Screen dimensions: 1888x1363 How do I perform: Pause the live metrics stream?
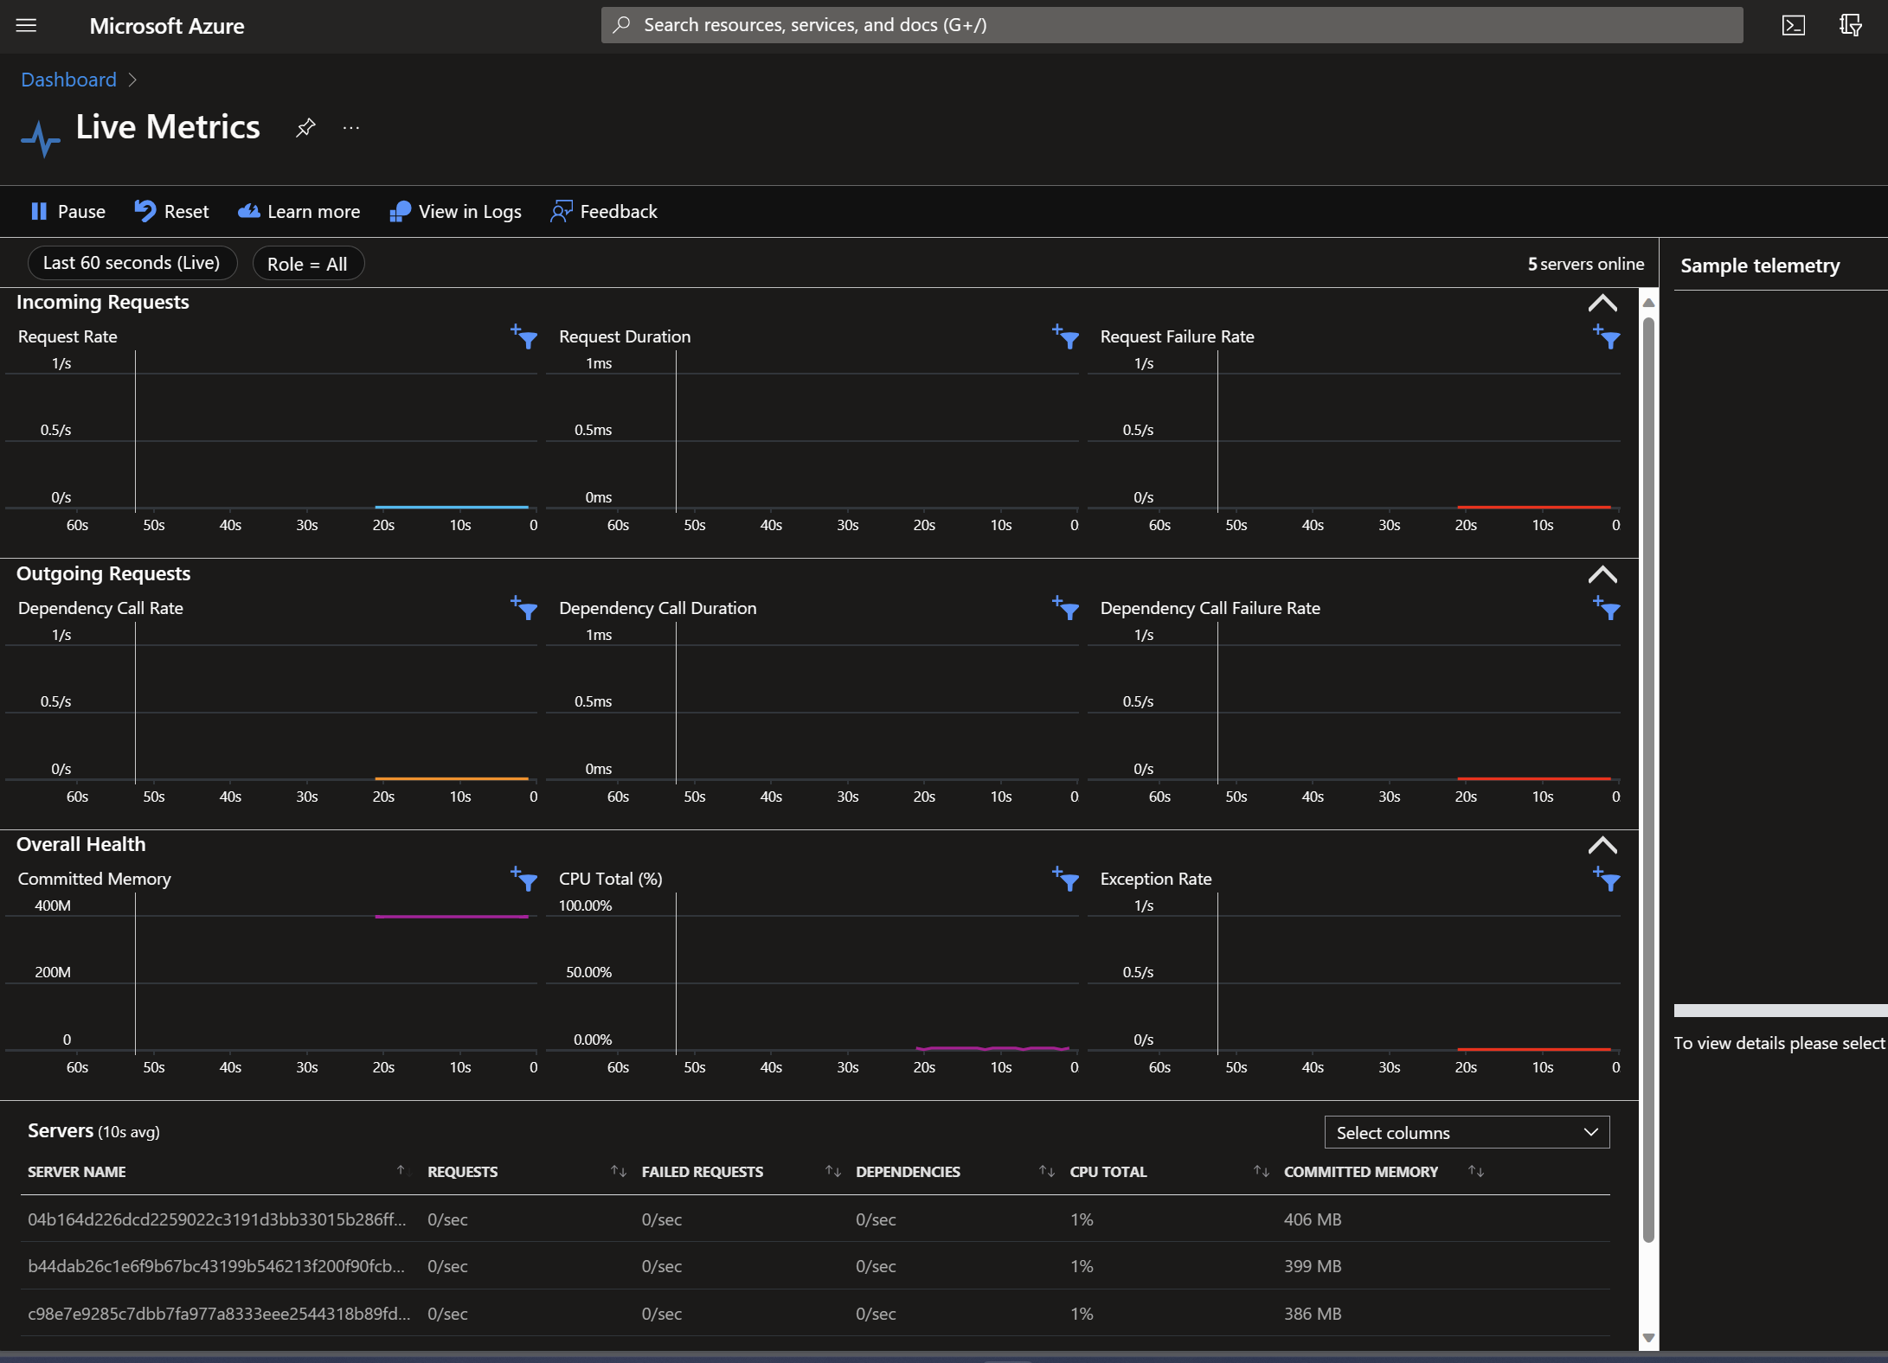[67, 212]
